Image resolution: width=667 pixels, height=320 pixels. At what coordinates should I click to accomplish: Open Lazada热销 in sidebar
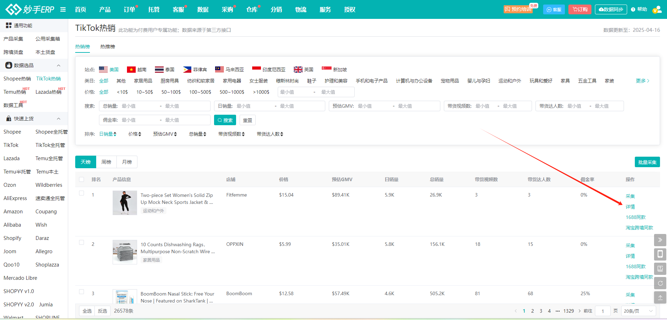tap(48, 92)
